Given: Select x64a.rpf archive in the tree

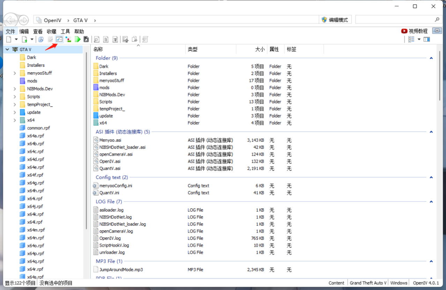Looking at the screenshot, I should [32, 136].
